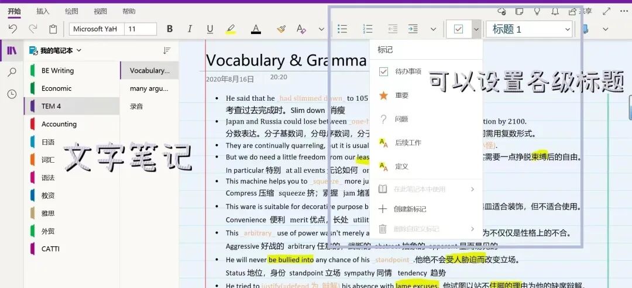Switch to the 帮助 ribbon tab
This screenshot has width=632, height=288.
click(x=129, y=11)
